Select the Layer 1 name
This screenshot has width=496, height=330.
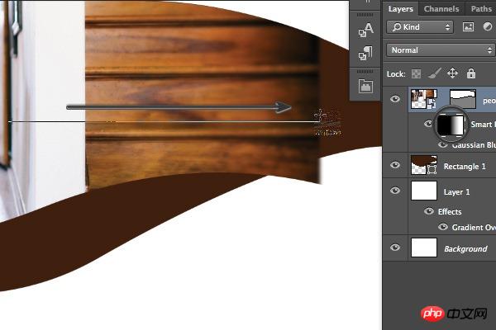[456, 192]
